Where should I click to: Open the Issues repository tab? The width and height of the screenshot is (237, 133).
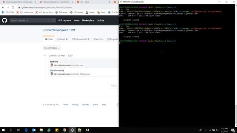click(62, 39)
